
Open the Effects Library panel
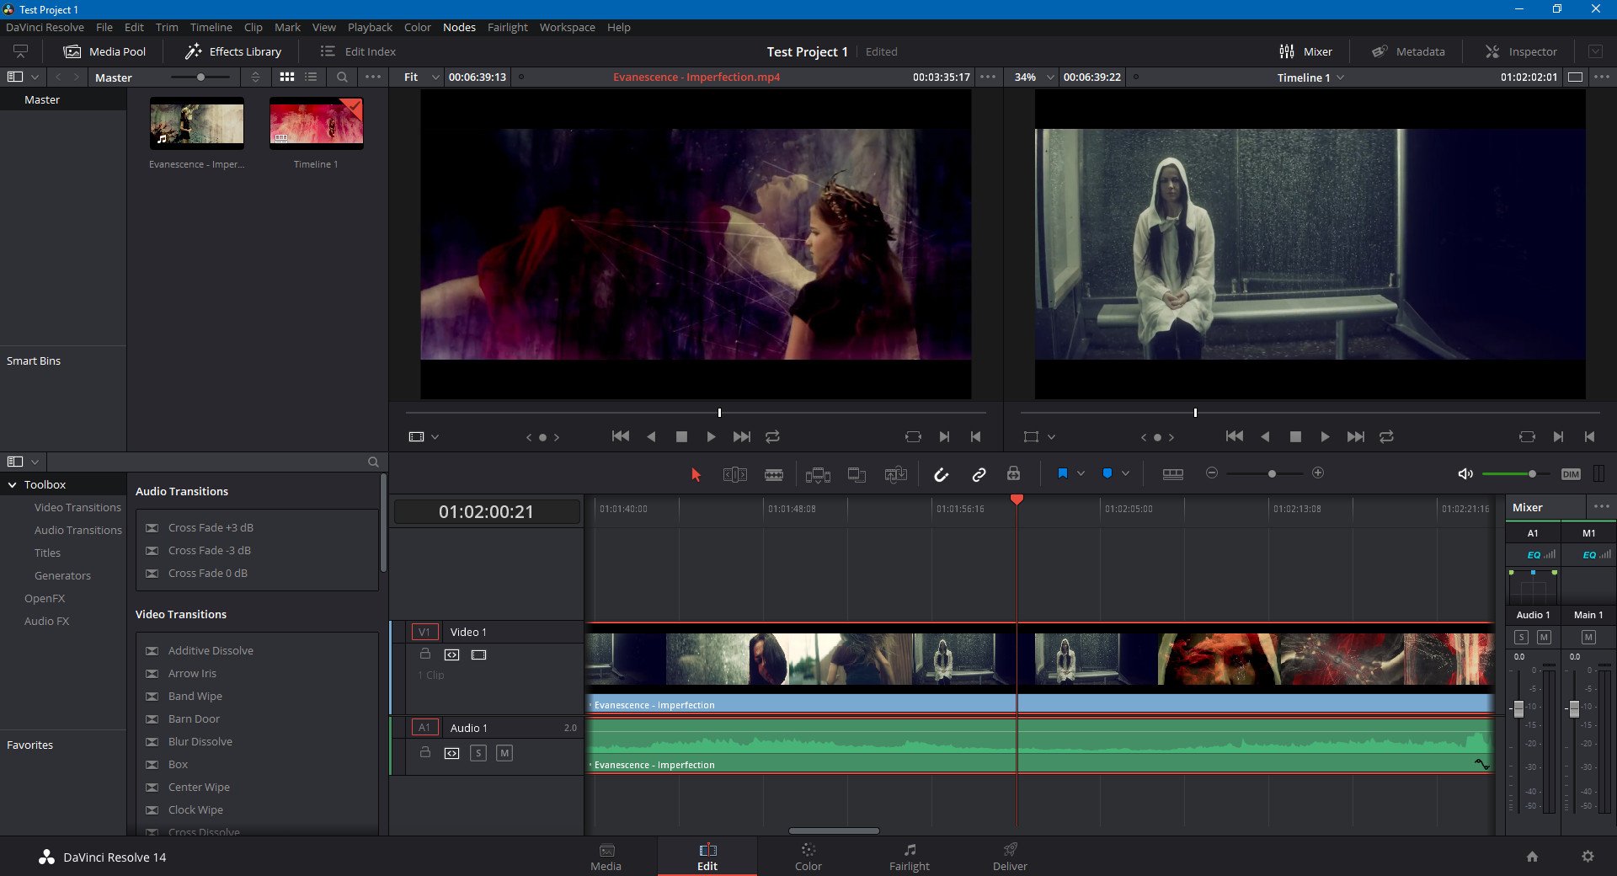point(233,51)
